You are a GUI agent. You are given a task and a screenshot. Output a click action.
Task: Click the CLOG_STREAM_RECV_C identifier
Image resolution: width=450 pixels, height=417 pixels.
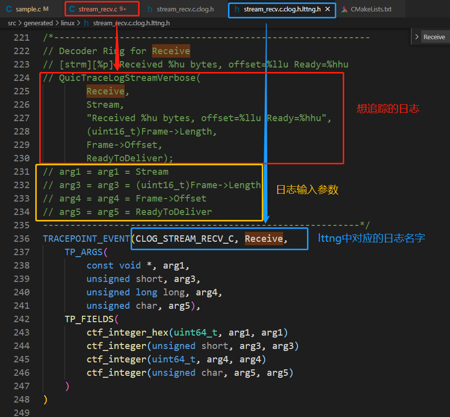[x=185, y=239]
